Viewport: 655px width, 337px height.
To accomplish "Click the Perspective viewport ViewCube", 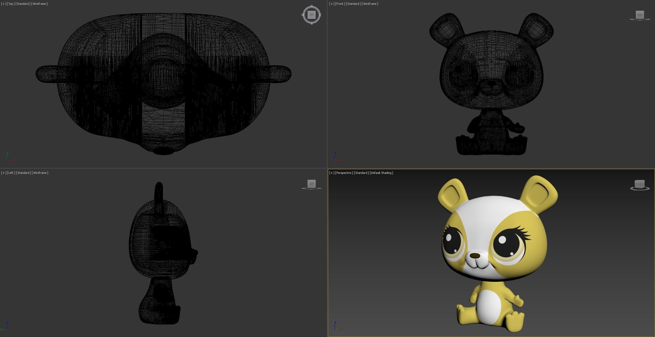I will 639,184.
